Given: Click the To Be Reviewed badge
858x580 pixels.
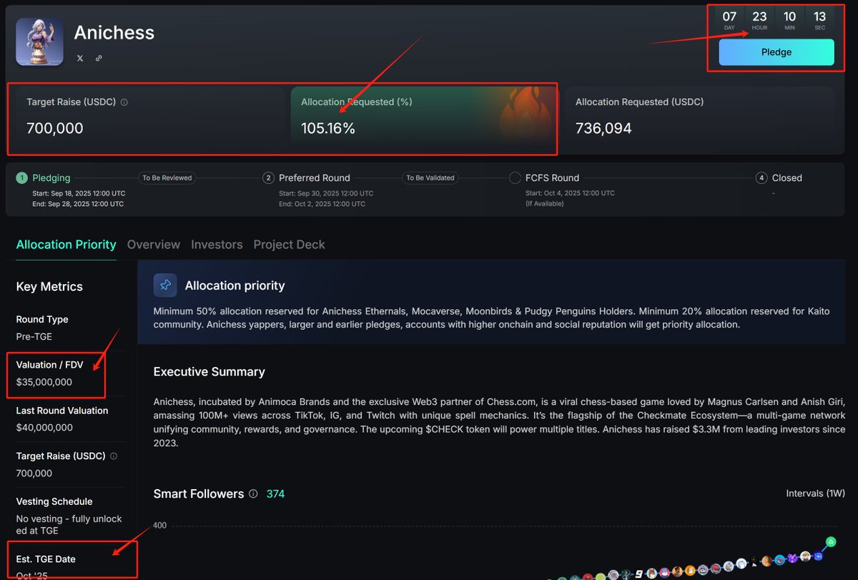Looking at the screenshot, I should point(167,178).
